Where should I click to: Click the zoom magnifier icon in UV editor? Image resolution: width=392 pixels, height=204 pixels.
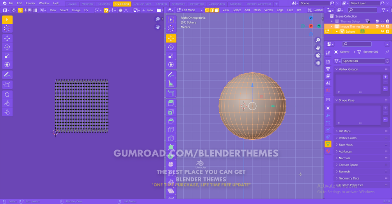[x=158, y=19]
